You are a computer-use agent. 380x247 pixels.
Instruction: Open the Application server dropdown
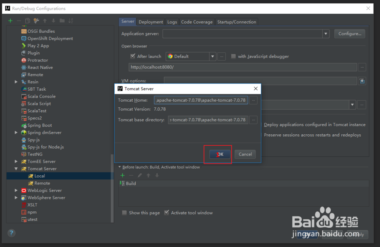326,34
